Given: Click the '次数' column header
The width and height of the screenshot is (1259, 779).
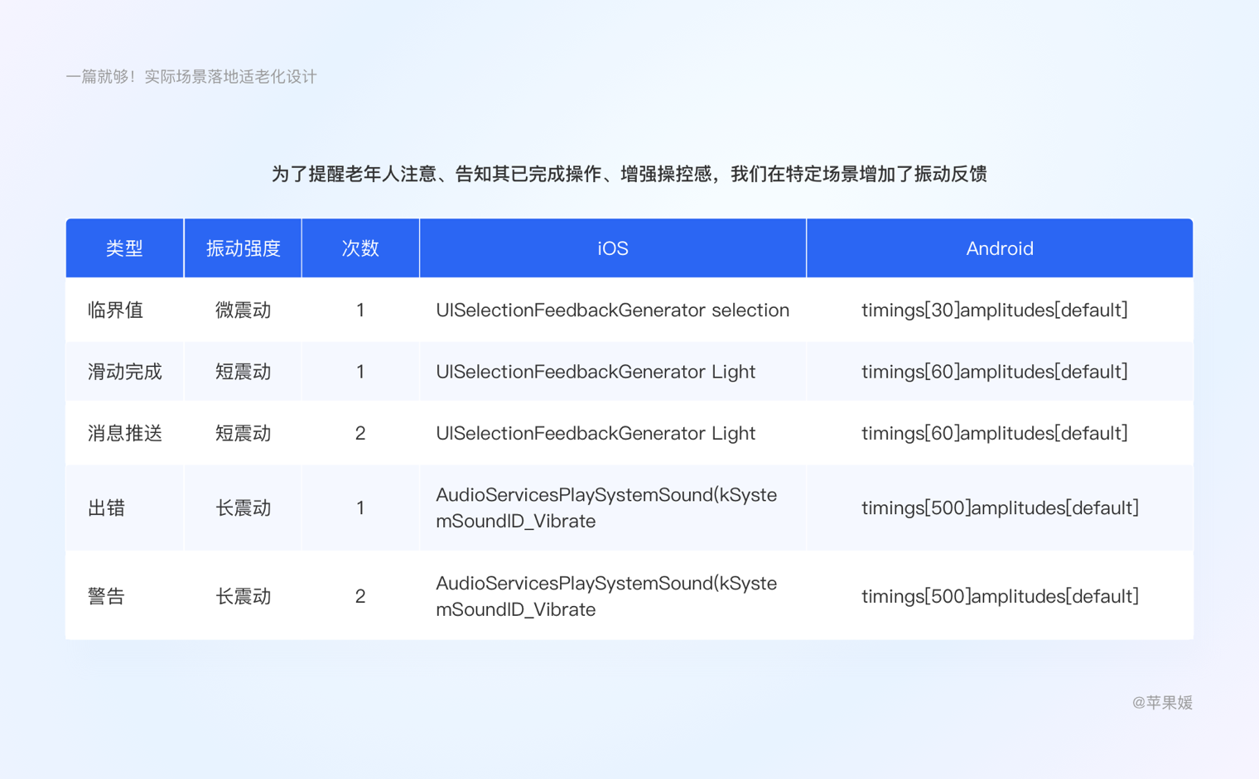Looking at the screenshot, I should coord(360,248).
